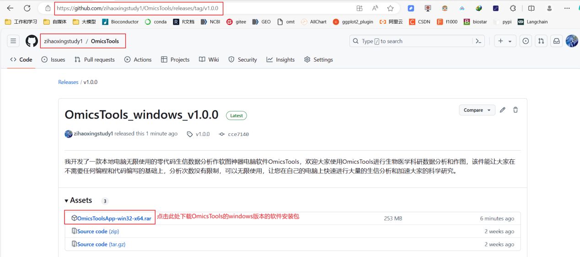Click the GitHub search field
Image resolution: width=580 pixels, height=257 pixels.
tap(417, 41)
